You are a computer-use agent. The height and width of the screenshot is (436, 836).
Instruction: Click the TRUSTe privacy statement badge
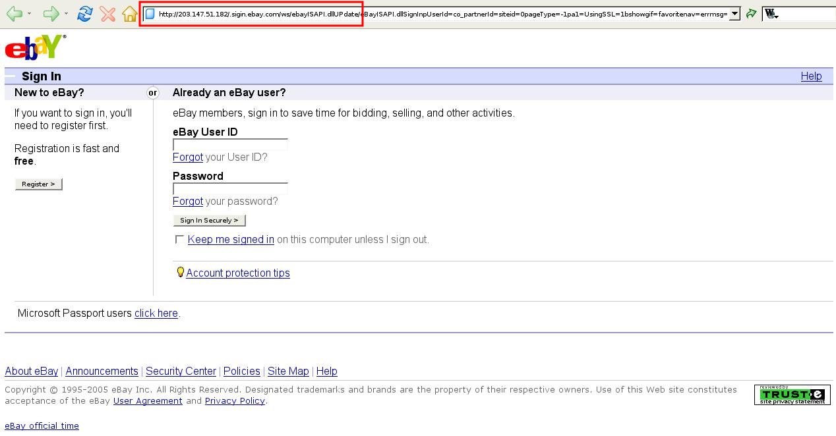pyautogui.click(x=792, y=395)
